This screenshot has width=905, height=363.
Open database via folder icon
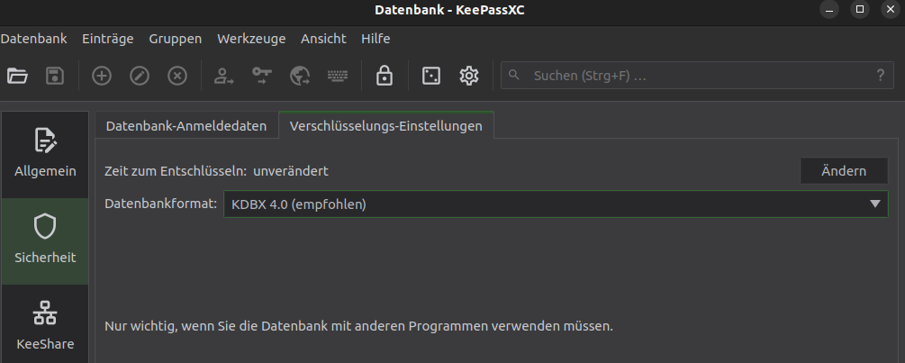tap(17, 76)
